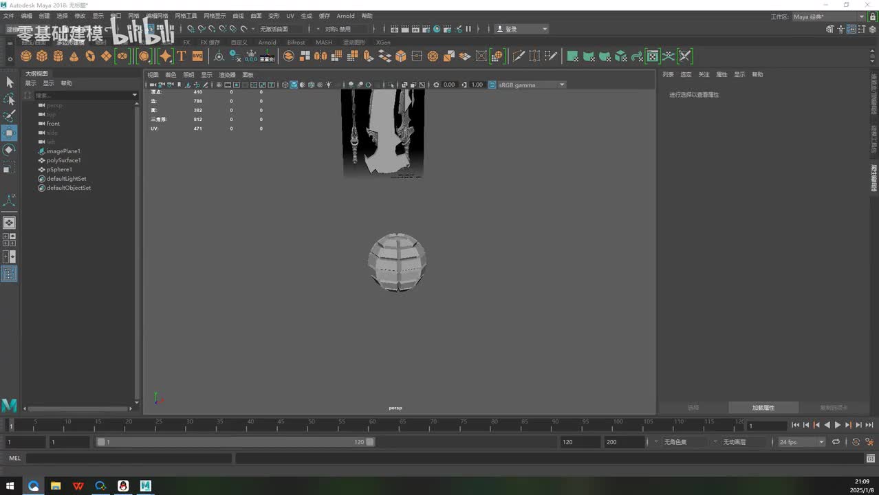Select the polygon cone shelf tool
879x495 pixels.
74,56
